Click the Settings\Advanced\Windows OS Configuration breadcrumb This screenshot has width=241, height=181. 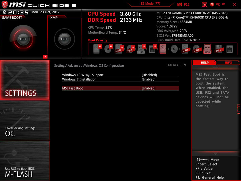coord(89,66)
